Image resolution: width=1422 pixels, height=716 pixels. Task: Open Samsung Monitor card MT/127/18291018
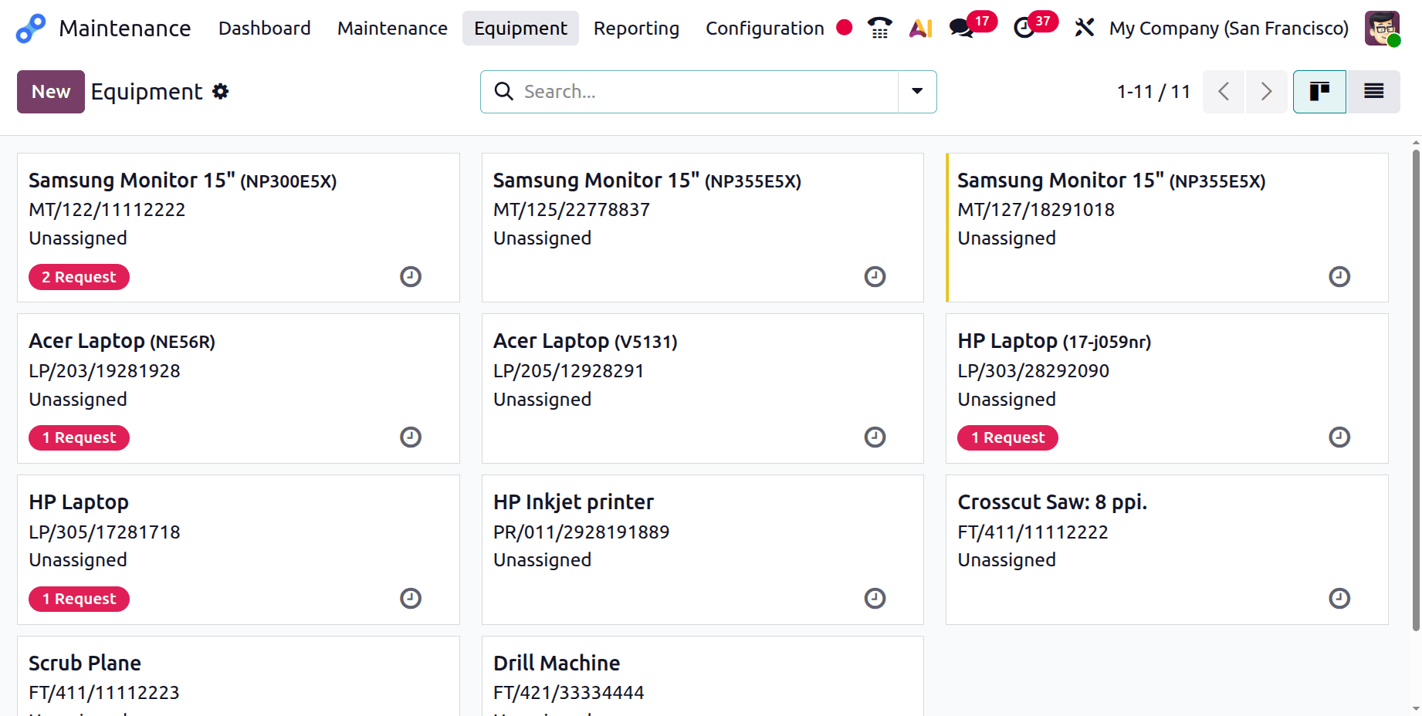click(x=1167, y=228)
